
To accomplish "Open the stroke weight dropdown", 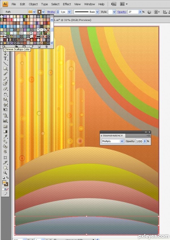I will pyautogui.click(x=69, y=12).
